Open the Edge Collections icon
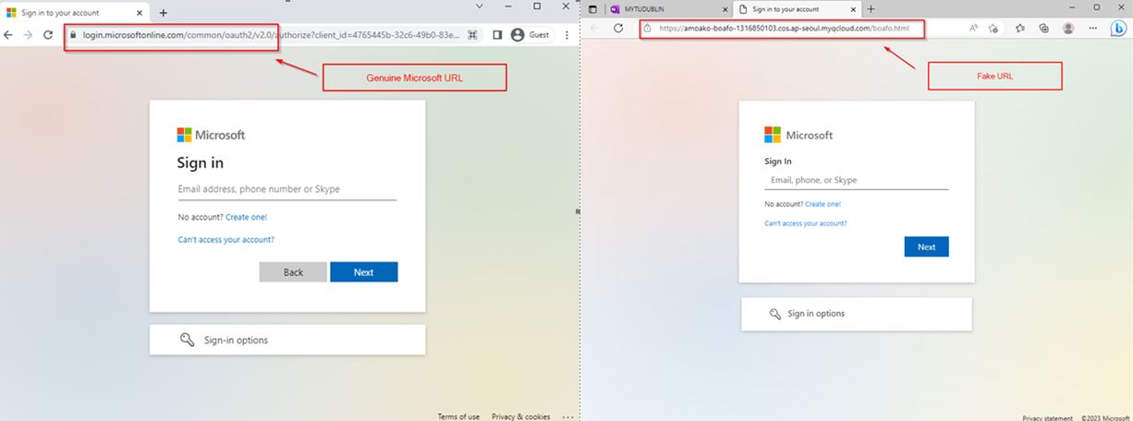Image resolution: width=1133 pixels, height=421 pixels. click(1043, 28)
